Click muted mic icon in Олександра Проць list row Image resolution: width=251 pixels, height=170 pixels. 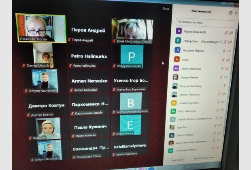click(213, 148)
